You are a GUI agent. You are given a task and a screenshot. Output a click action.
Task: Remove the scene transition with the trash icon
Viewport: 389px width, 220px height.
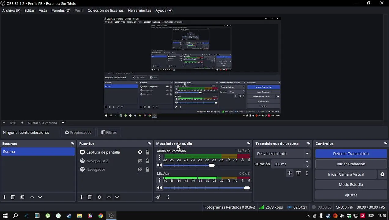298,173
